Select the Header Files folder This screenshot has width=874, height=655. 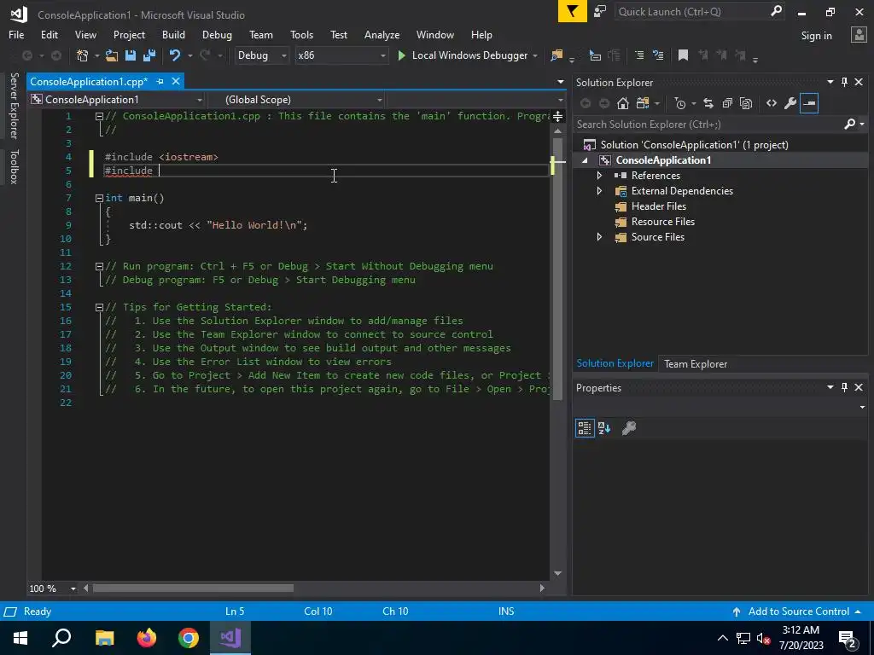(x=658, y=206)
